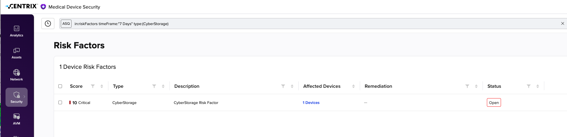Click the Remediation column filter icon
This screenshot has width=567, height=137.
click(467, 86)
